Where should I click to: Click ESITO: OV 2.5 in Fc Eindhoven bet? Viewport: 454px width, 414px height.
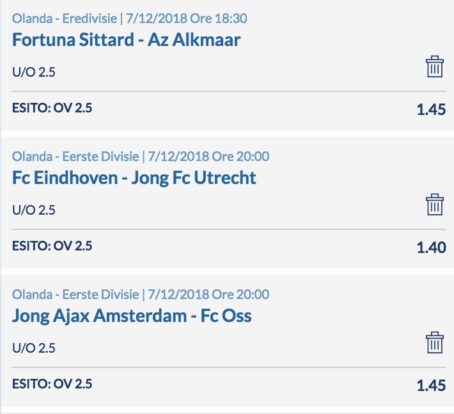click(x=52, y=246)
